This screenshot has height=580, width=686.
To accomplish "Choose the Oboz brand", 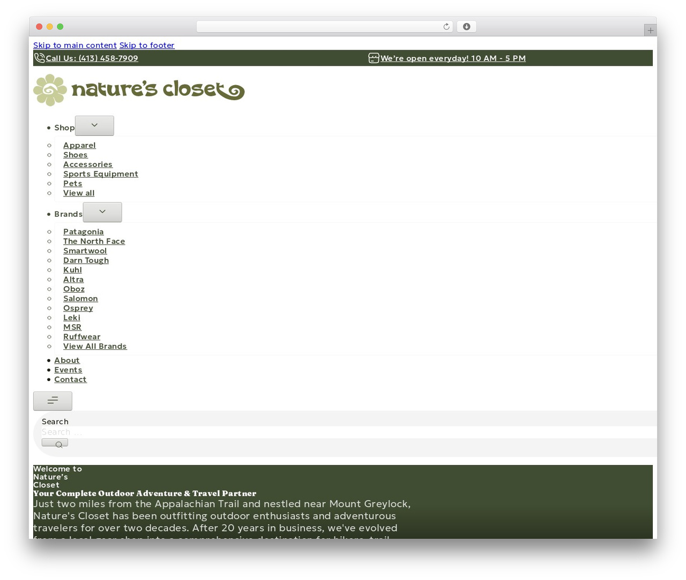I will pyautogui.click(x=74, y=289).
